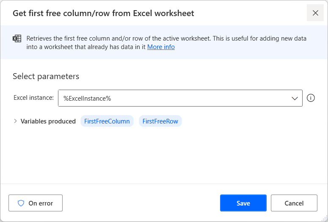The height and width of the screenshot is (222, 328).
Task: Click the dialog title text
Action: pos(103,13)
